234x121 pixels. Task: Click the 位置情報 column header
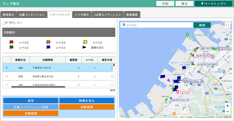pyautogui.click(x=48, y=60)
